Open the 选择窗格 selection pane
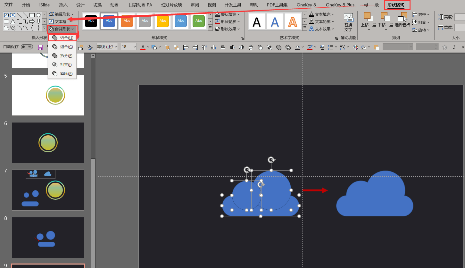465x268 pixels. [x=403, y=20]
